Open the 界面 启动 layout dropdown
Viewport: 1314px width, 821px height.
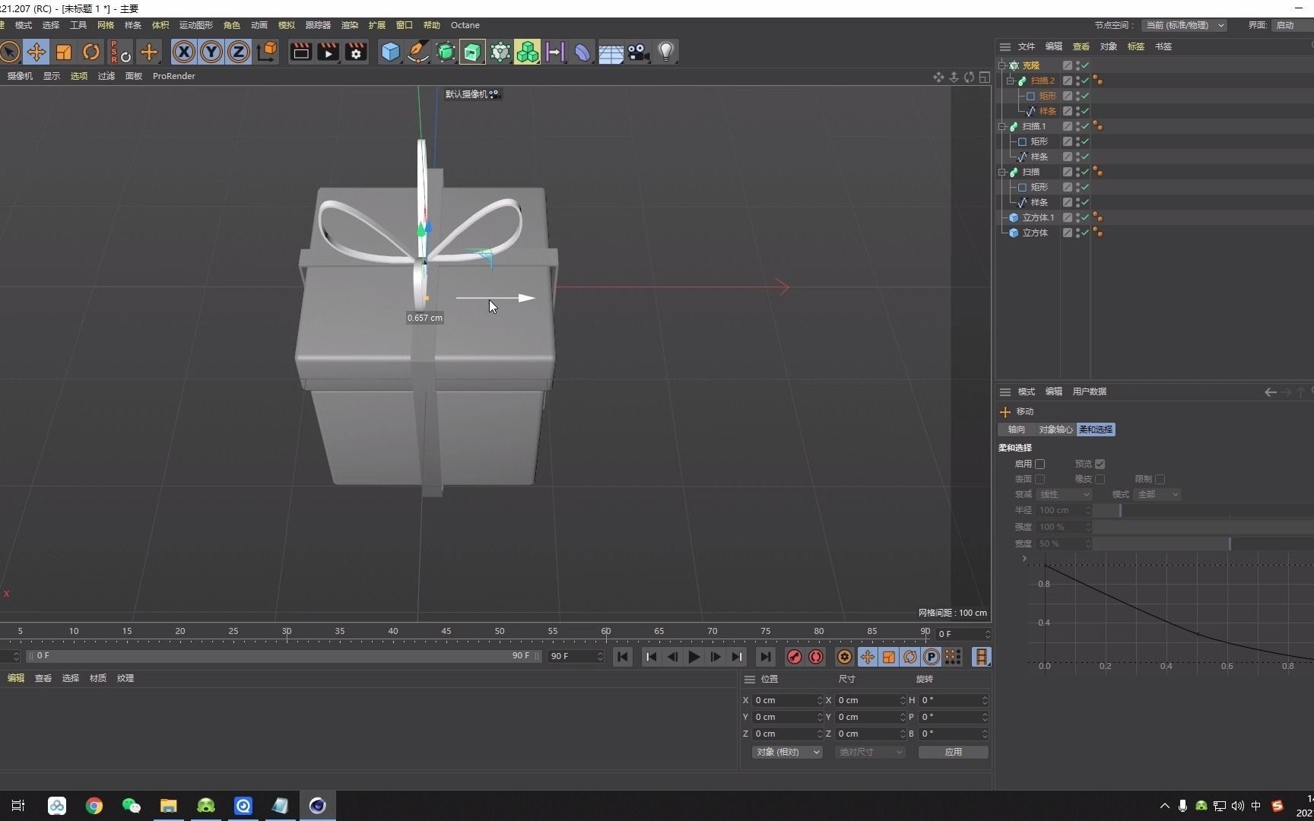[x=1293, y=25]
